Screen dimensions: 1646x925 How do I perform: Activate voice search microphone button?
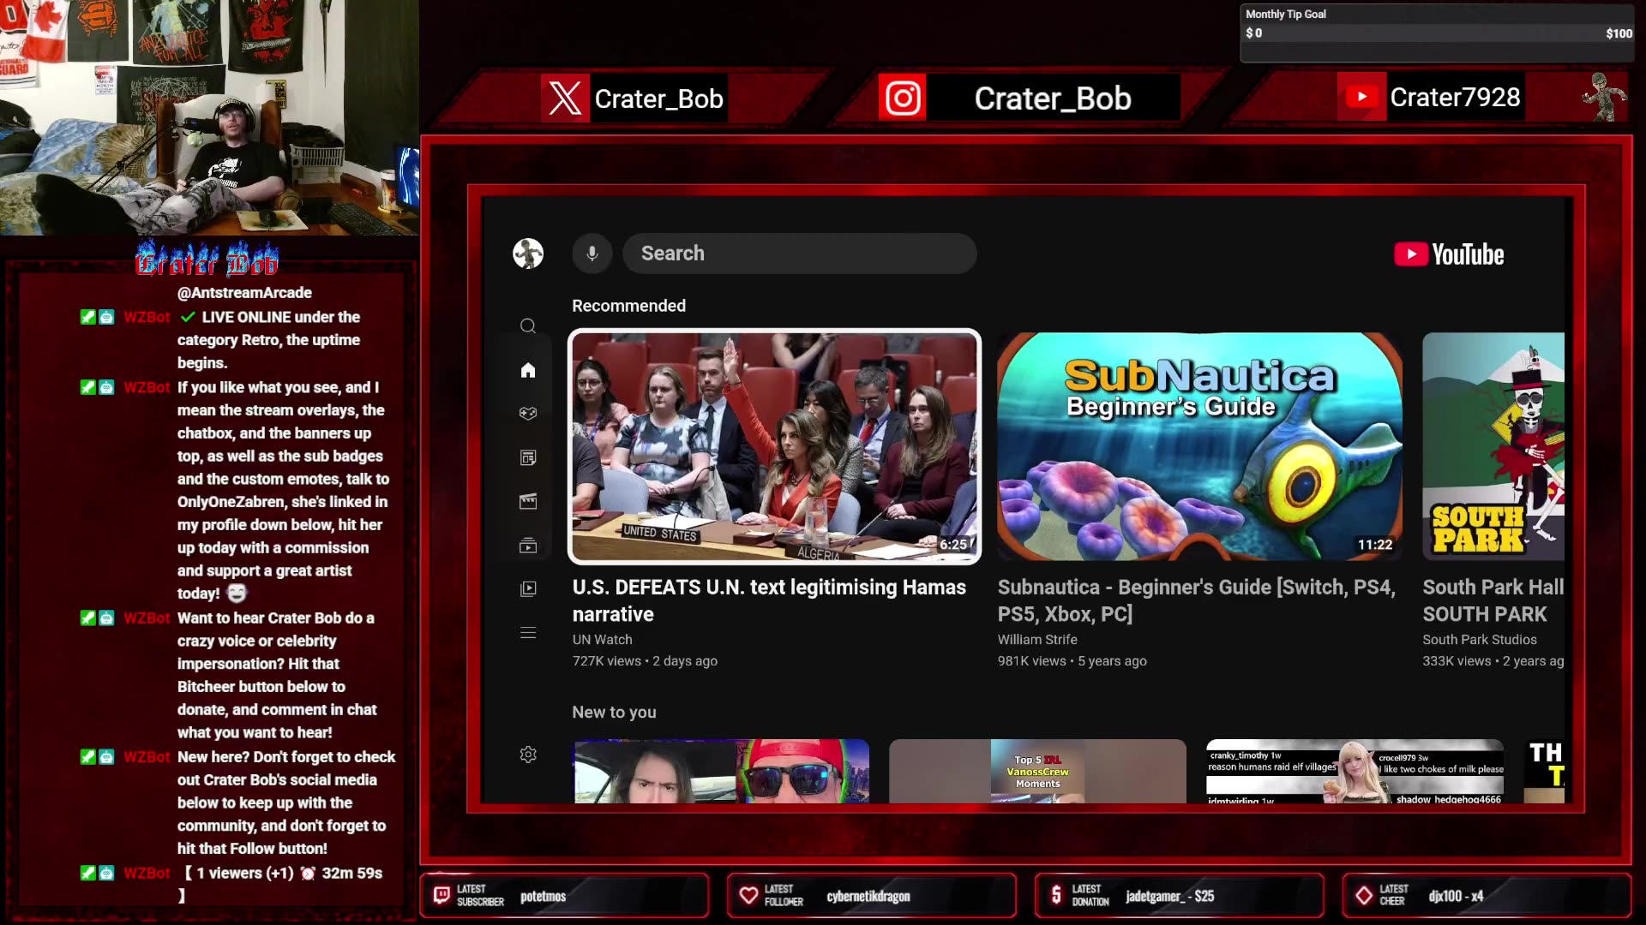coord(592,254)
